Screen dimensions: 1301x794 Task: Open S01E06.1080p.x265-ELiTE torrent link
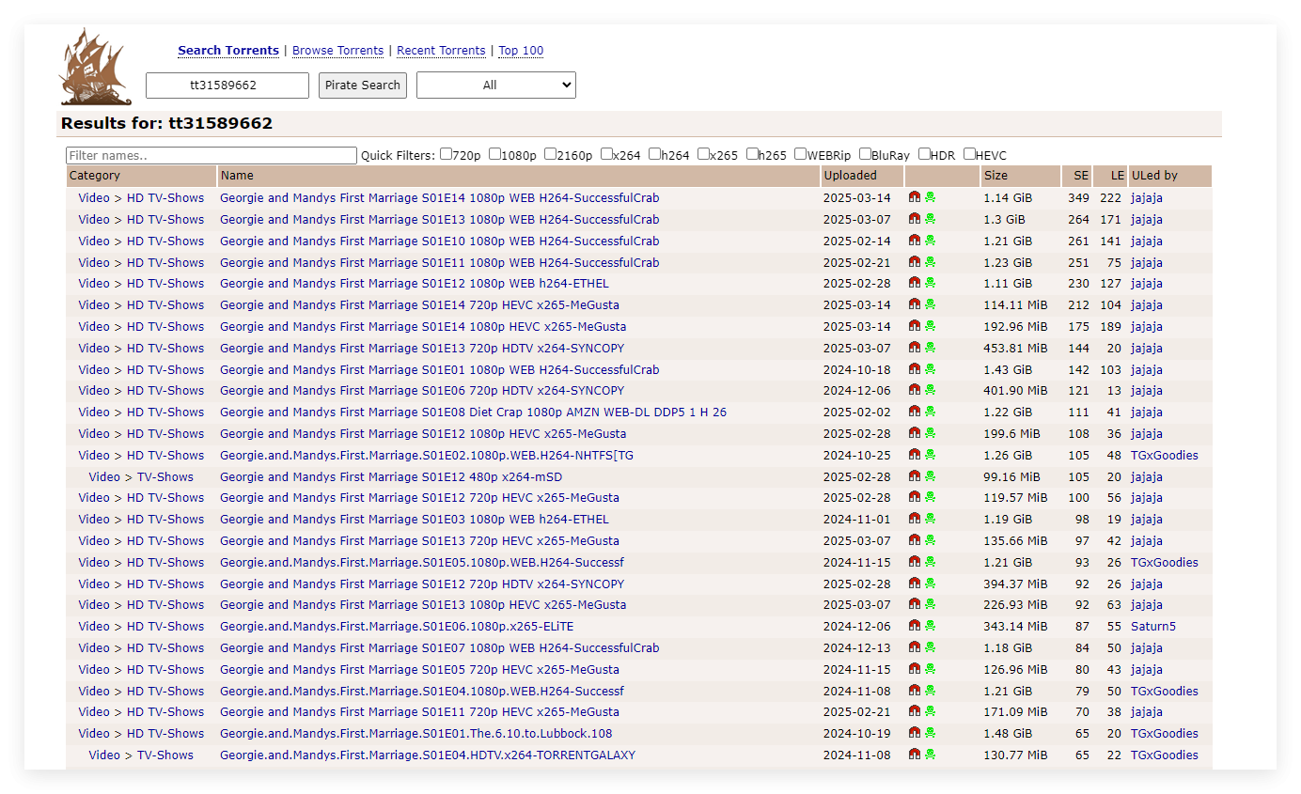[397, 626]
